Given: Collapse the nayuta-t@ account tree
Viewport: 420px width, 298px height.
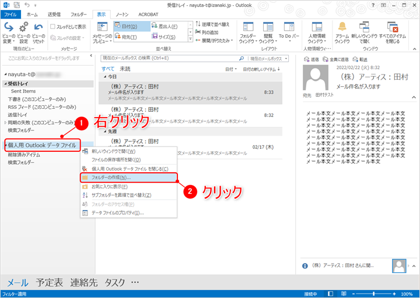Looking at the screenshot, I should [x=6, y=74].
